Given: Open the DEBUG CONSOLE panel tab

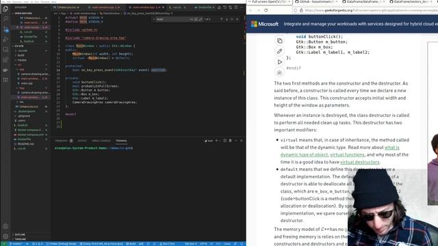Looking at the screenshot, I should [101, 141].
